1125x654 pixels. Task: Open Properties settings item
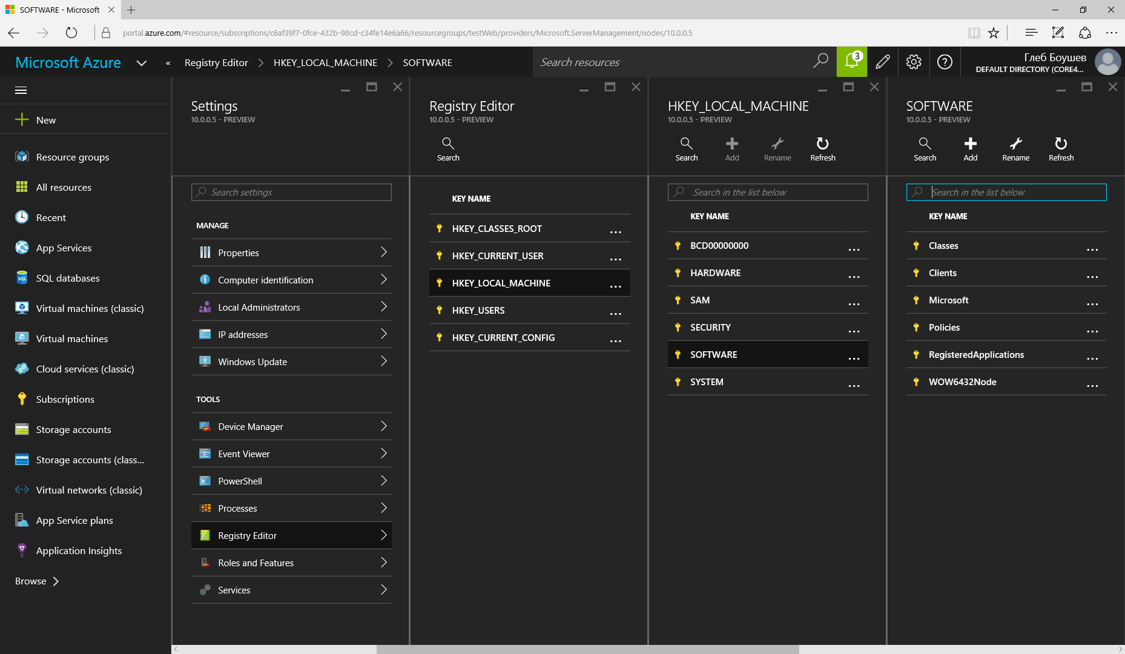click(291, 253)
